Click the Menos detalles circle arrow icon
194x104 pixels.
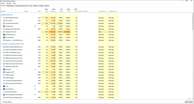point(2,102)
